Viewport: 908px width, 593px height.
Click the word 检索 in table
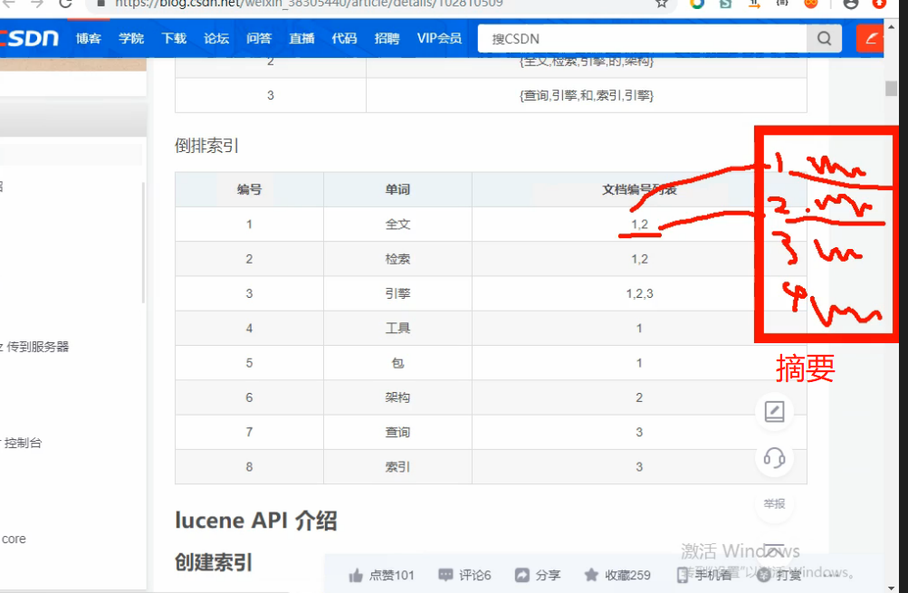[x=397, y=259]
